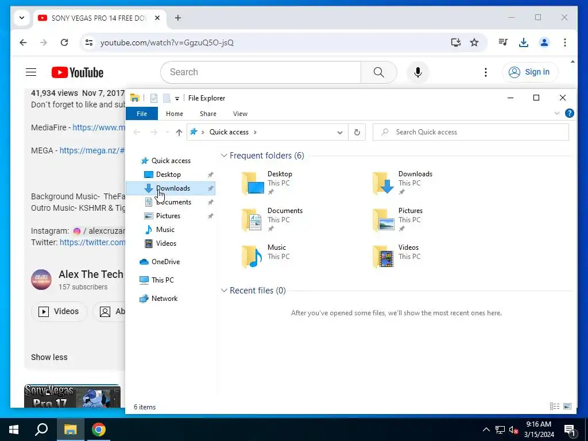Show less of the video description
The image size is (588, 441).
click(49, 357)
